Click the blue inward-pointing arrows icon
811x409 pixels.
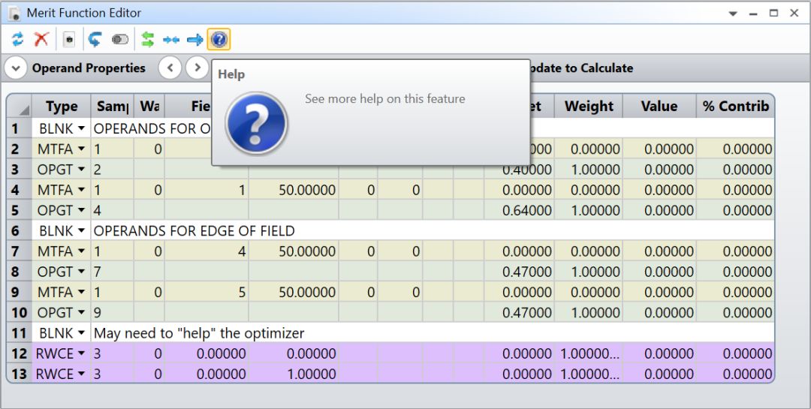171,39
